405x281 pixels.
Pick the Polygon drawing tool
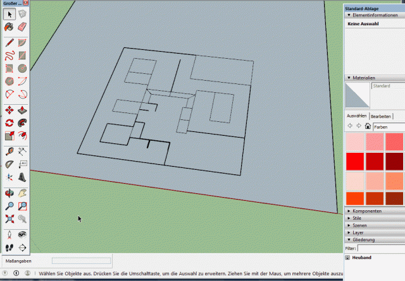pos(9,81)
